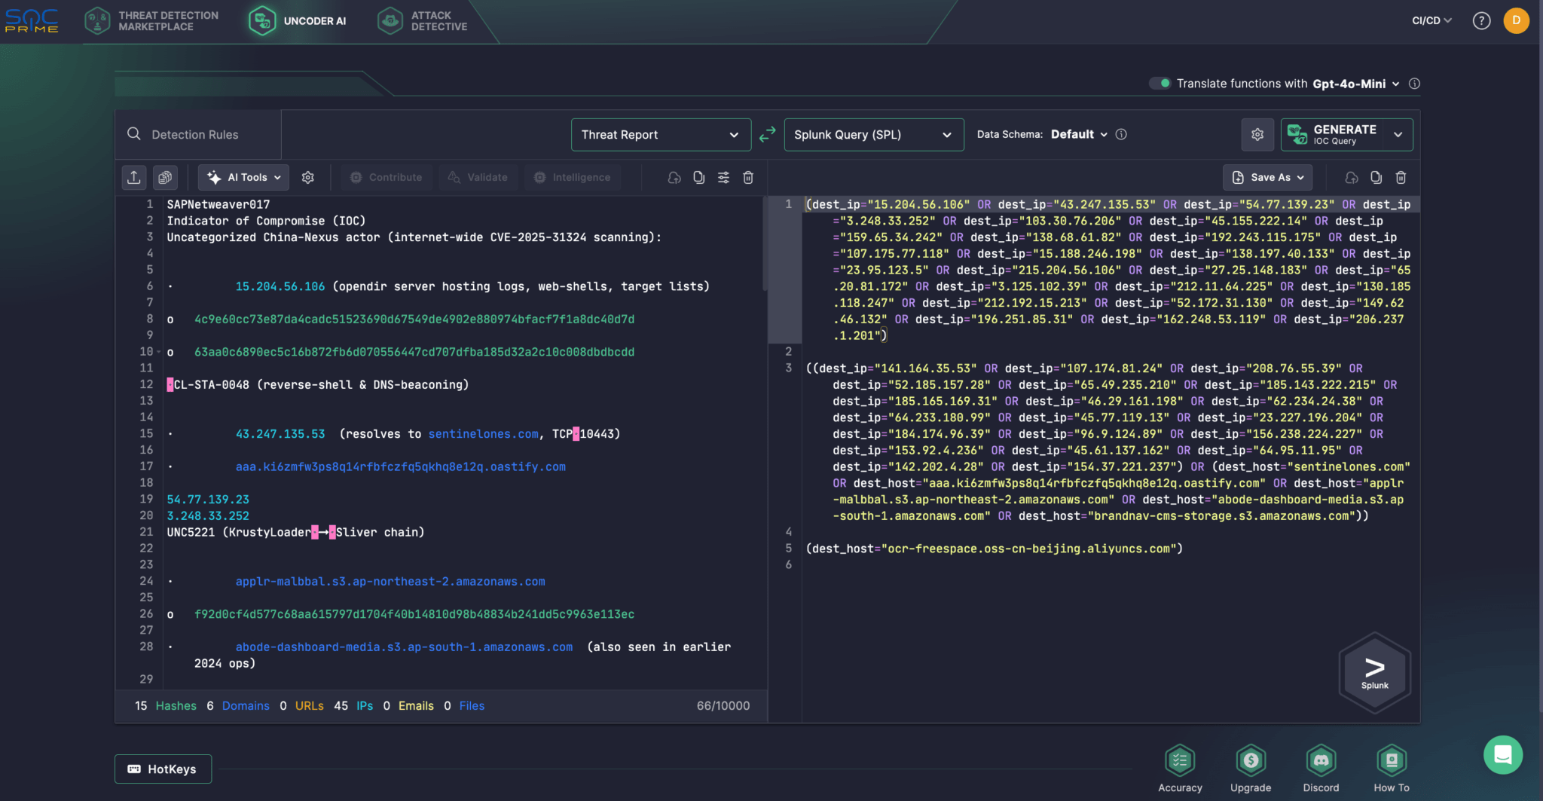Delete the generated Splunk query output

(1401, 177)
